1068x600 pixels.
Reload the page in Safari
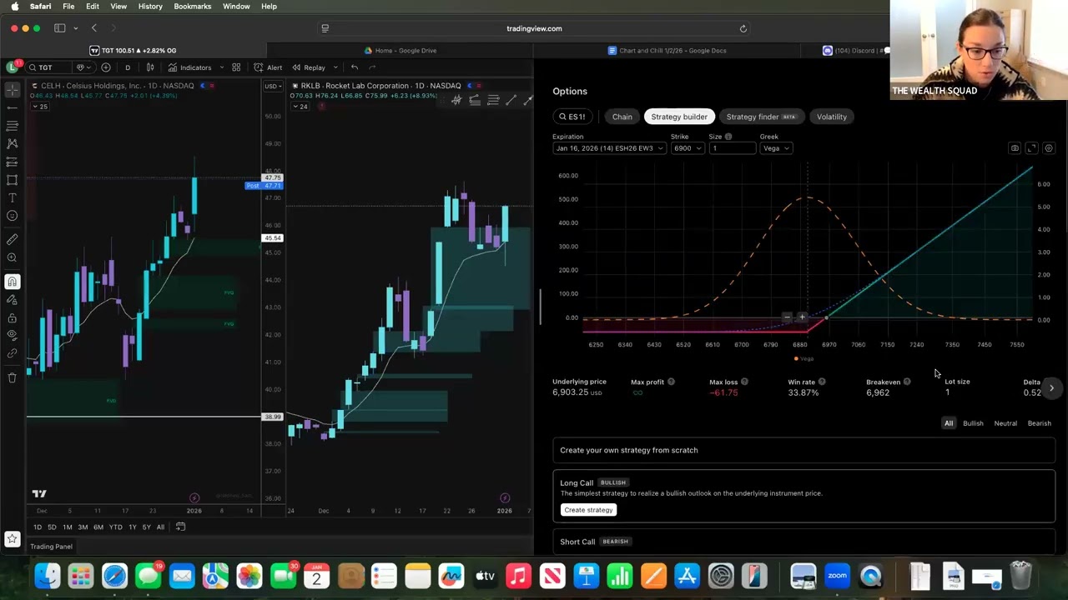[x=743, y=28]
